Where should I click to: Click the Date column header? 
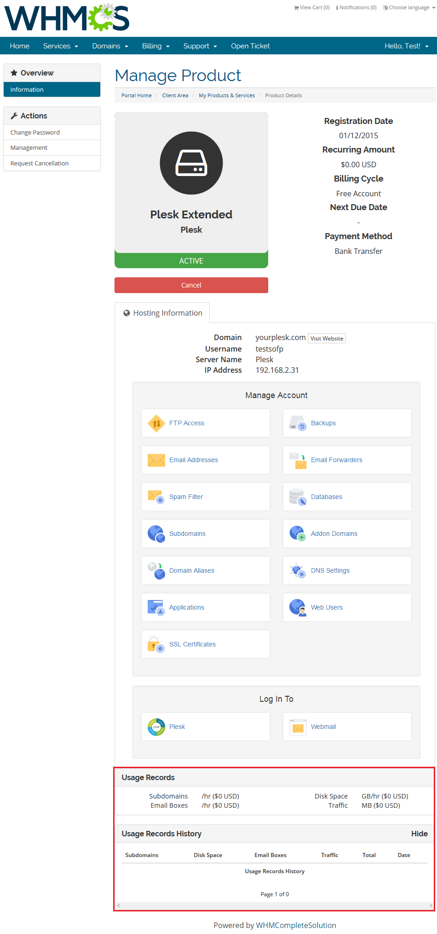click(404, 855)
